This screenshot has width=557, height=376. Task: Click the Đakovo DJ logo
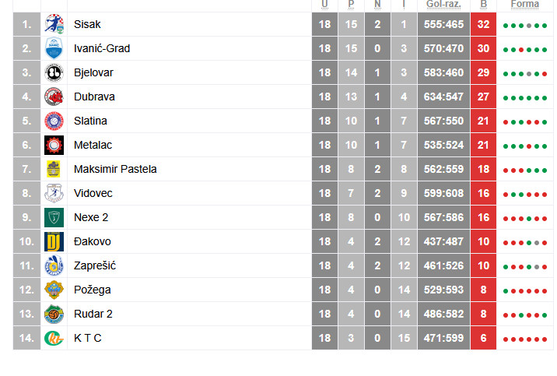[54, 241]
